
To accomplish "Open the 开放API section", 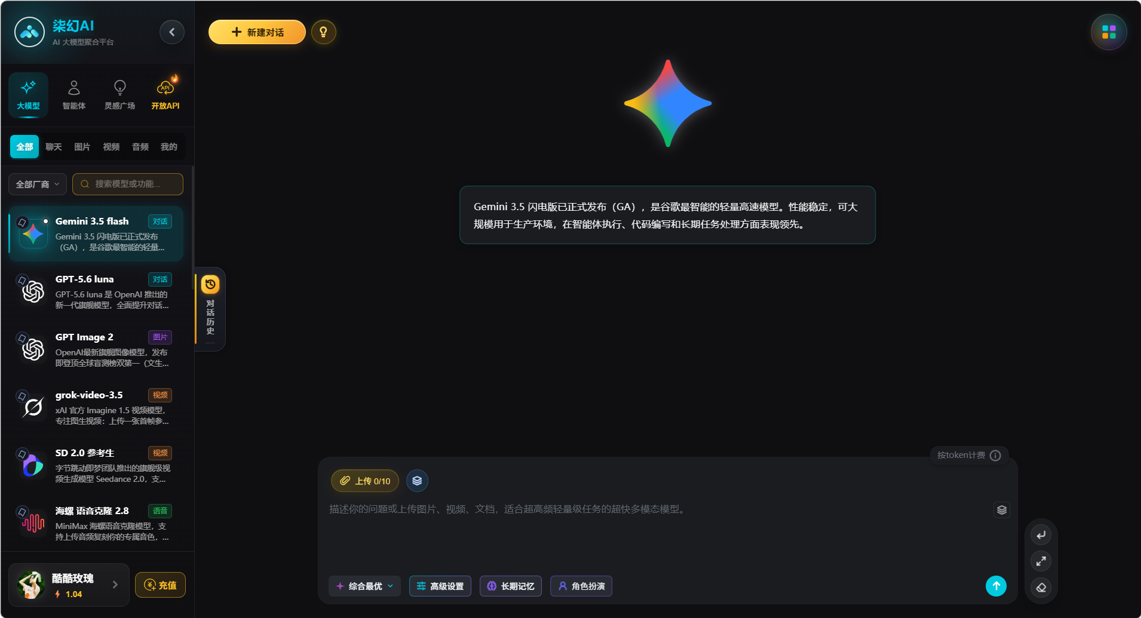I will pos(165,95).
